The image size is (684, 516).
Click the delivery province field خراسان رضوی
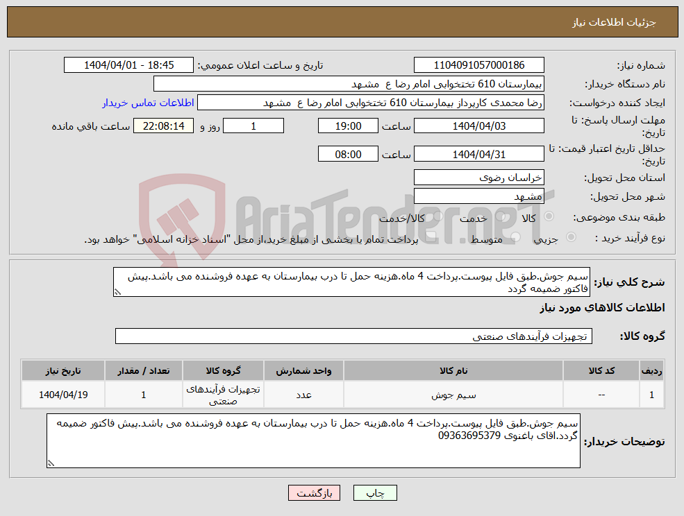coord(479,178)
